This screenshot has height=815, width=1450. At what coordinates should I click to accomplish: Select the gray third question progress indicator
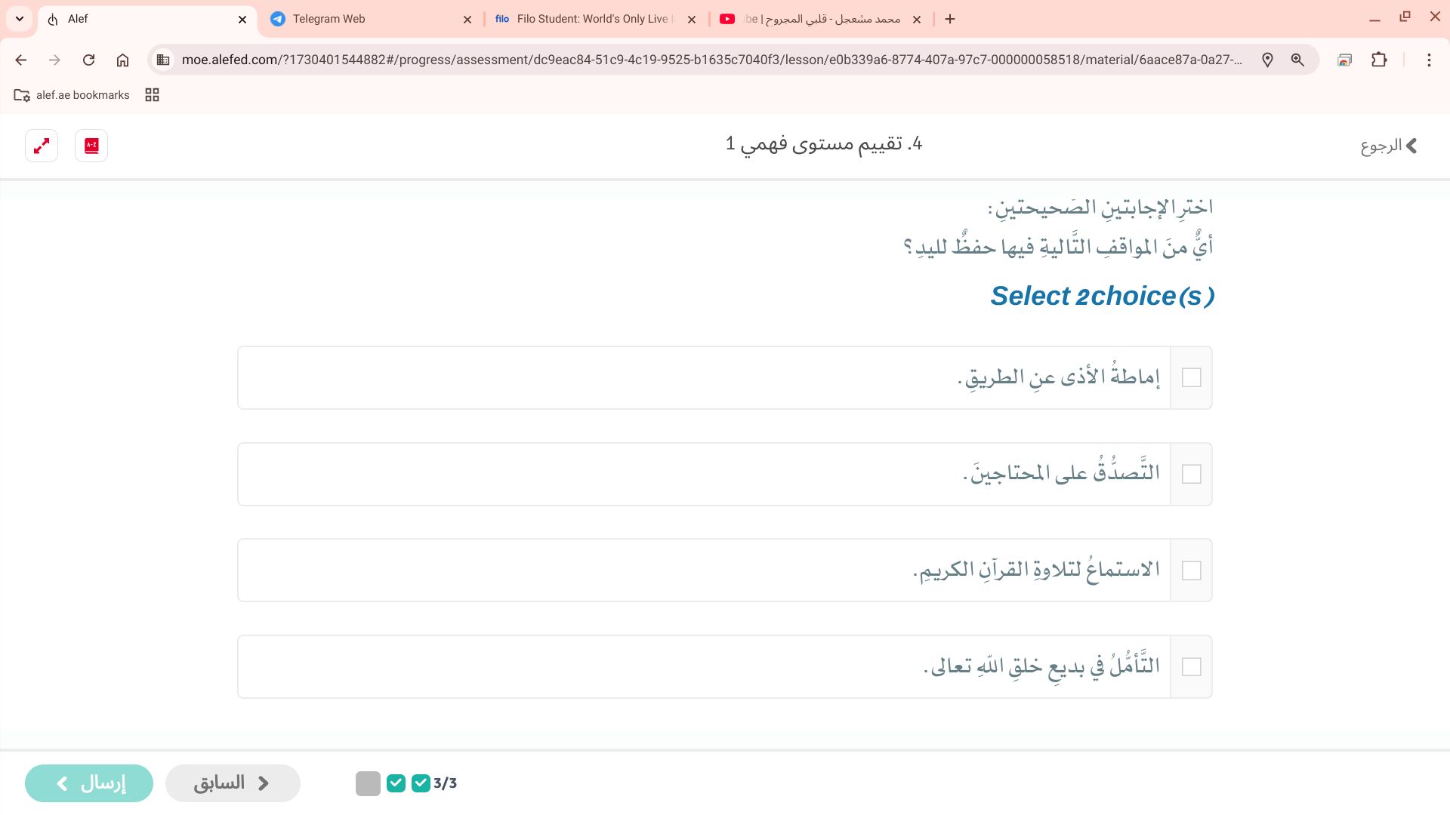point(368,783)
